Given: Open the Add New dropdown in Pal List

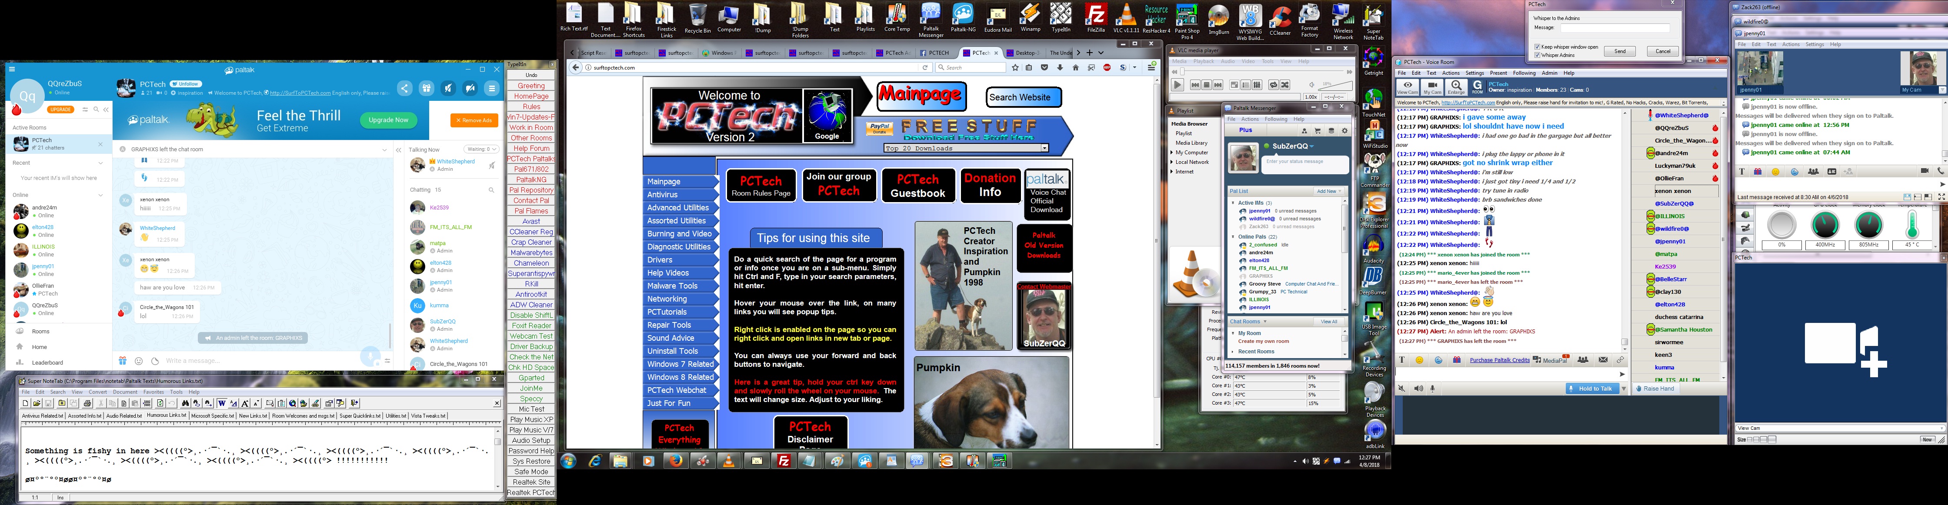Looking at the screenshot, I should point(1329,191).
